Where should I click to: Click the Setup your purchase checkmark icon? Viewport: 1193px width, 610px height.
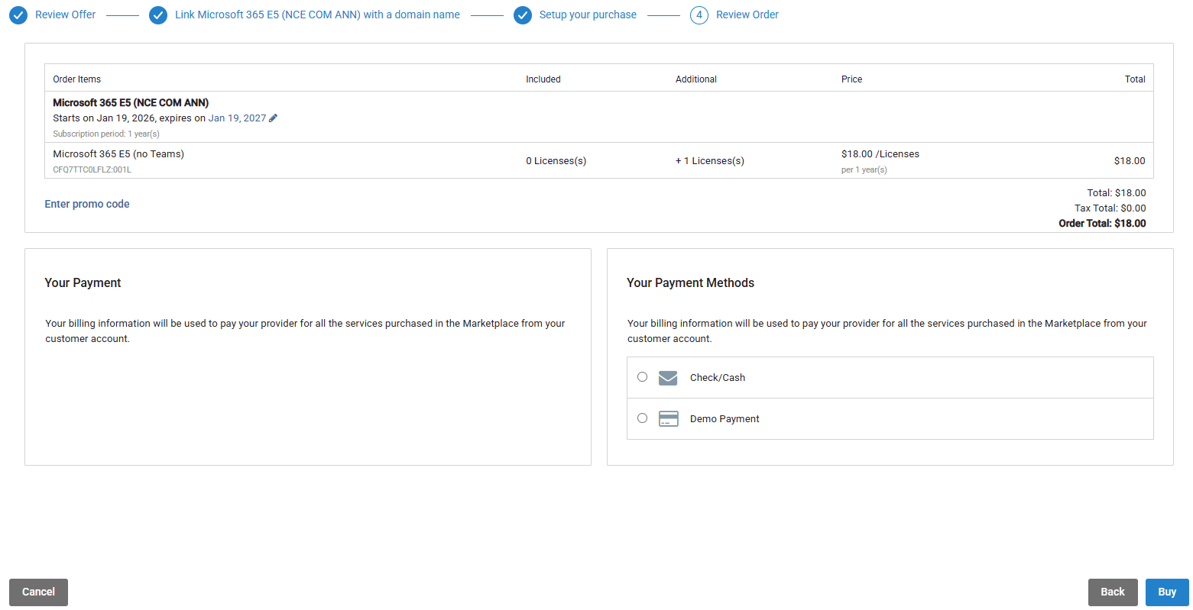tap(523, 15)
